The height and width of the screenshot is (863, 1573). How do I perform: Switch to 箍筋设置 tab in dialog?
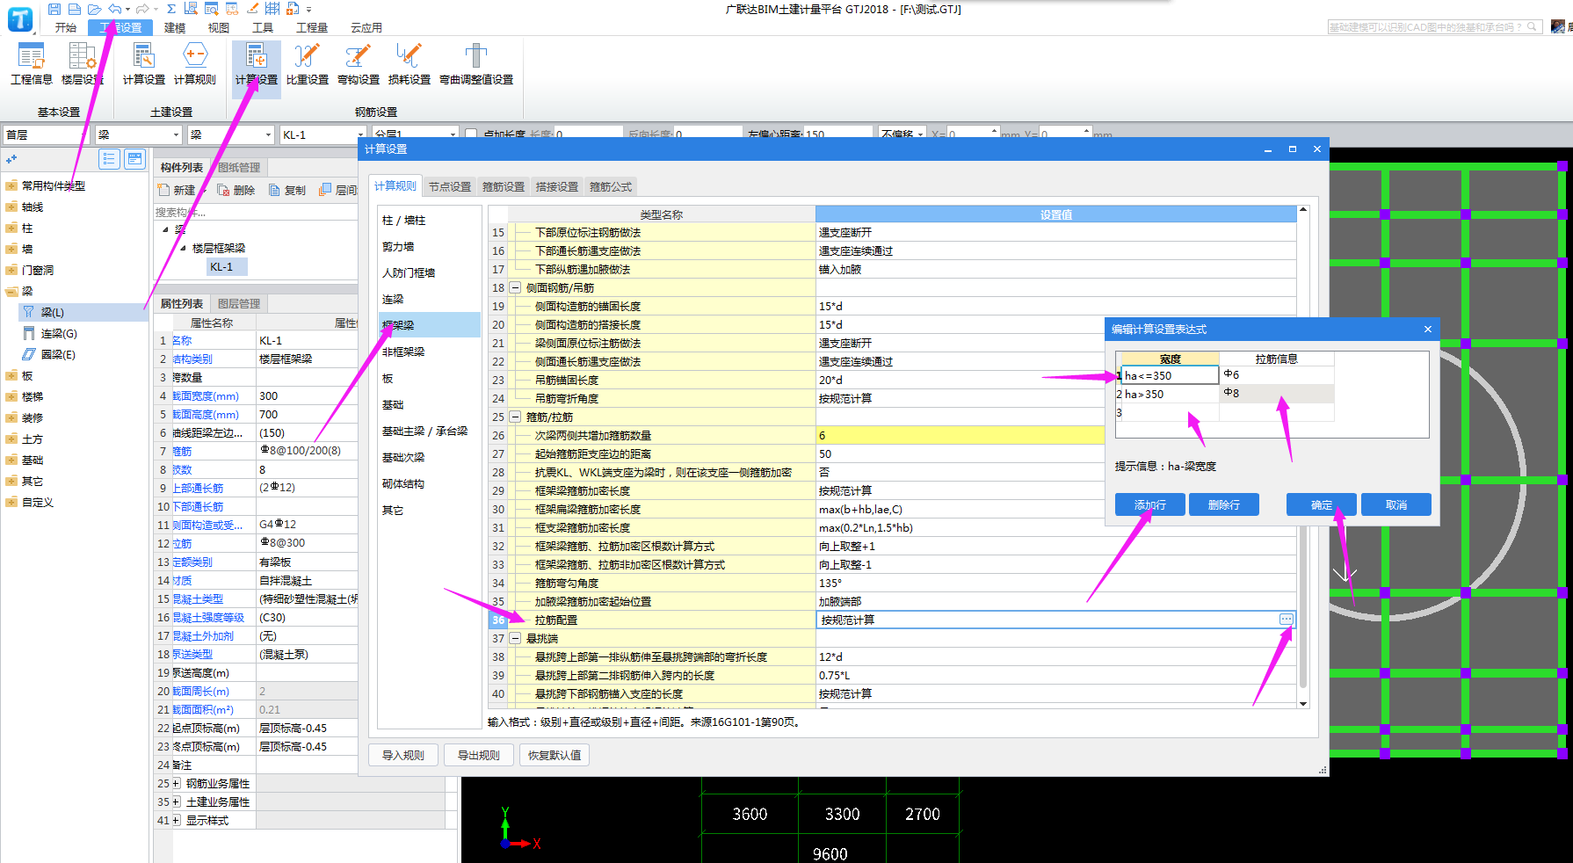pyautogui.click(x=504, y=186)
